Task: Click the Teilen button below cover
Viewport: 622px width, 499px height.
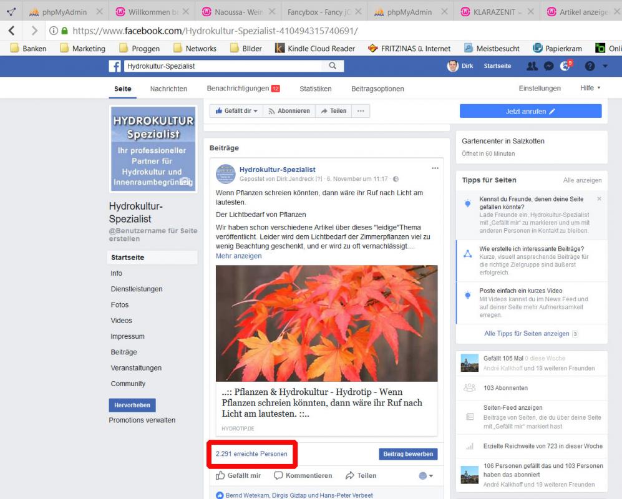Action: point(334,111)
